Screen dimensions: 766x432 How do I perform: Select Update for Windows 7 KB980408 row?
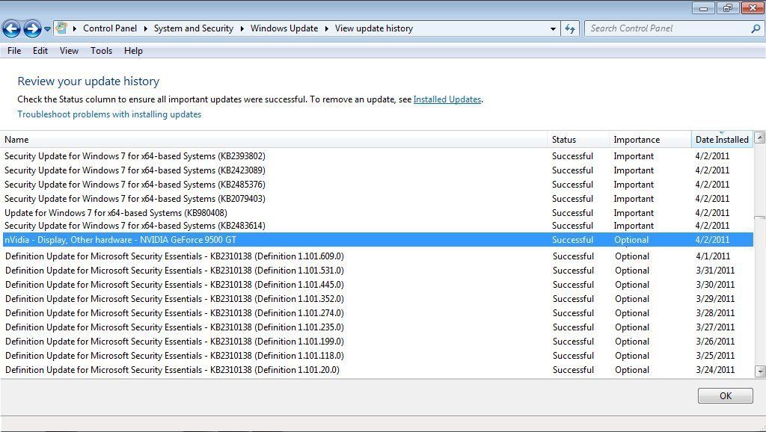click(x=376, y=213)
